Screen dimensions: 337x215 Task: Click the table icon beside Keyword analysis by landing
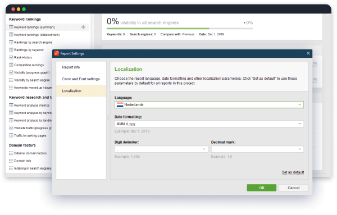[x=11, y=120]
